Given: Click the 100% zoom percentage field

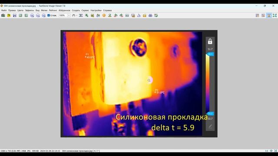Looking at the screenshot, I should pyautogui.click(x=63, y=16).
